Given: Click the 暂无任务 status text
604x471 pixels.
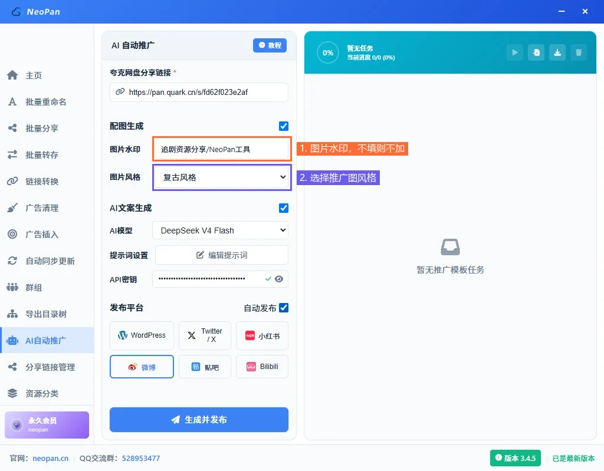Looking at the screenshot, I should click(x=360, y=48).
